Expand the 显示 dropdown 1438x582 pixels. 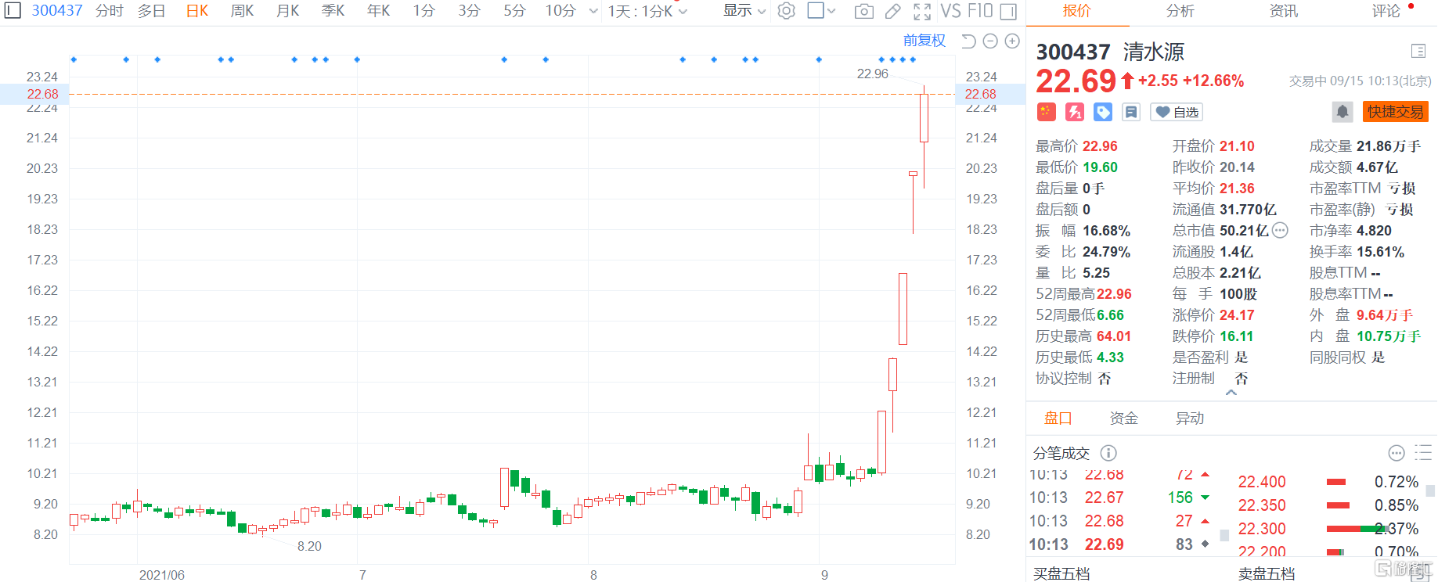point(744,11)
